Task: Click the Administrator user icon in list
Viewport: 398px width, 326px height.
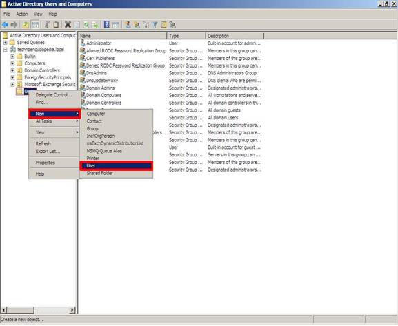Action: (x=83, y=43)
